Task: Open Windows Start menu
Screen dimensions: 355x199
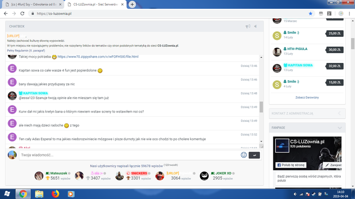Action: 8,194
